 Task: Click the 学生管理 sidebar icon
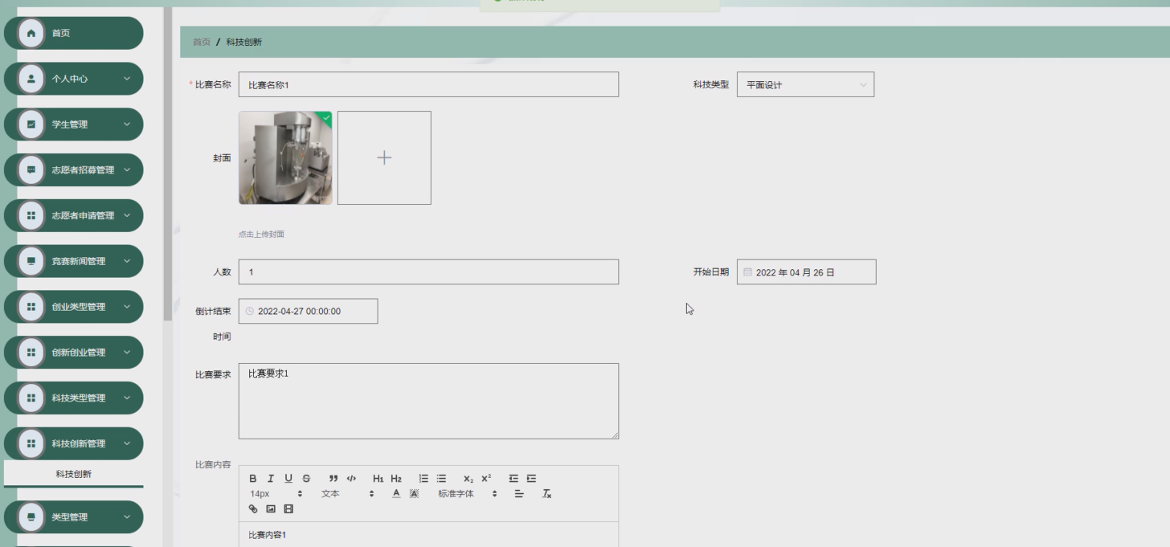coord(31,125)
